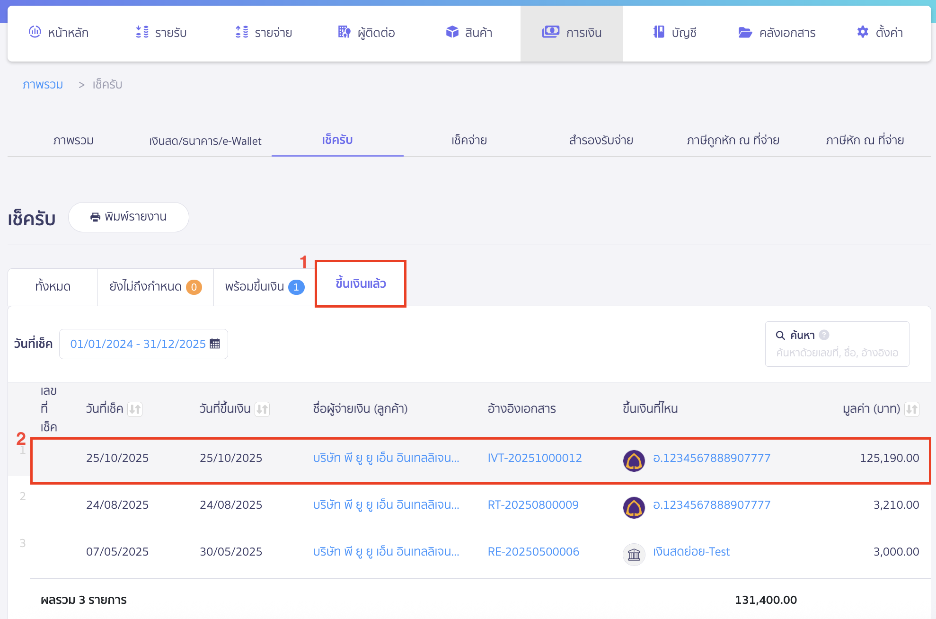Click the accounting book icon beside บัญชี
Viewport: 936px width, 619px height.
coord(658,32)
